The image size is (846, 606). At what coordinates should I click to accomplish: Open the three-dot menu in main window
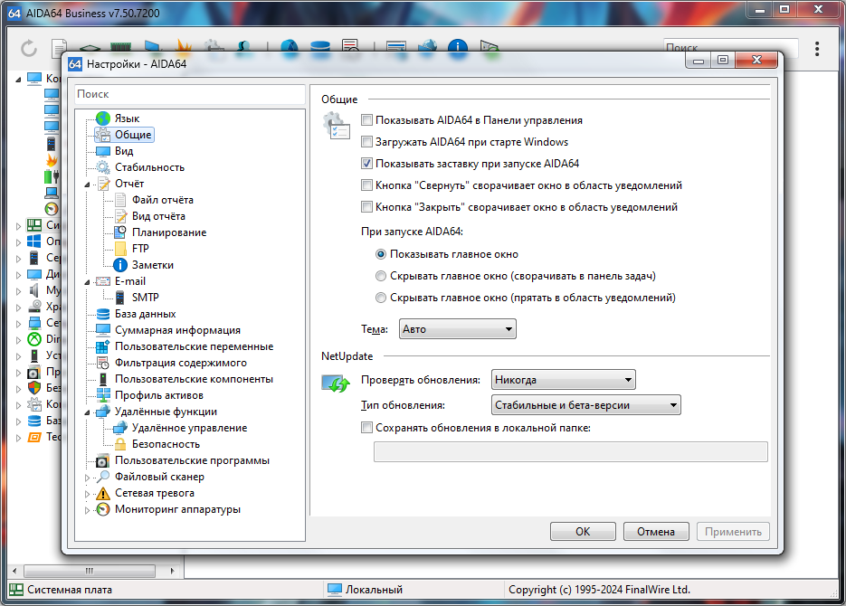point(817,49)
